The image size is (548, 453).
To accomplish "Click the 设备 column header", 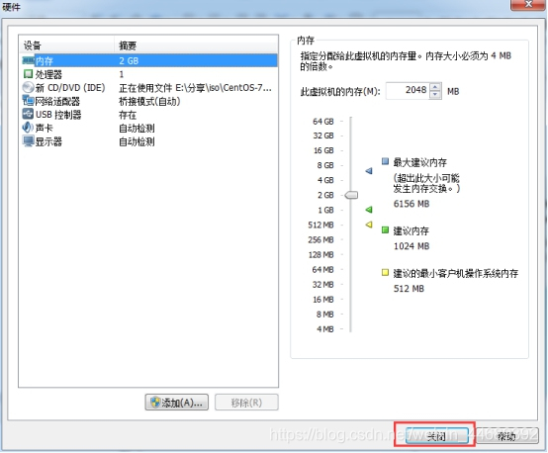I will [x=33, y=45].
